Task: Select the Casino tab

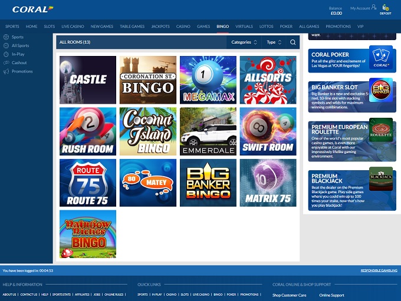Action: coord(183,27)
